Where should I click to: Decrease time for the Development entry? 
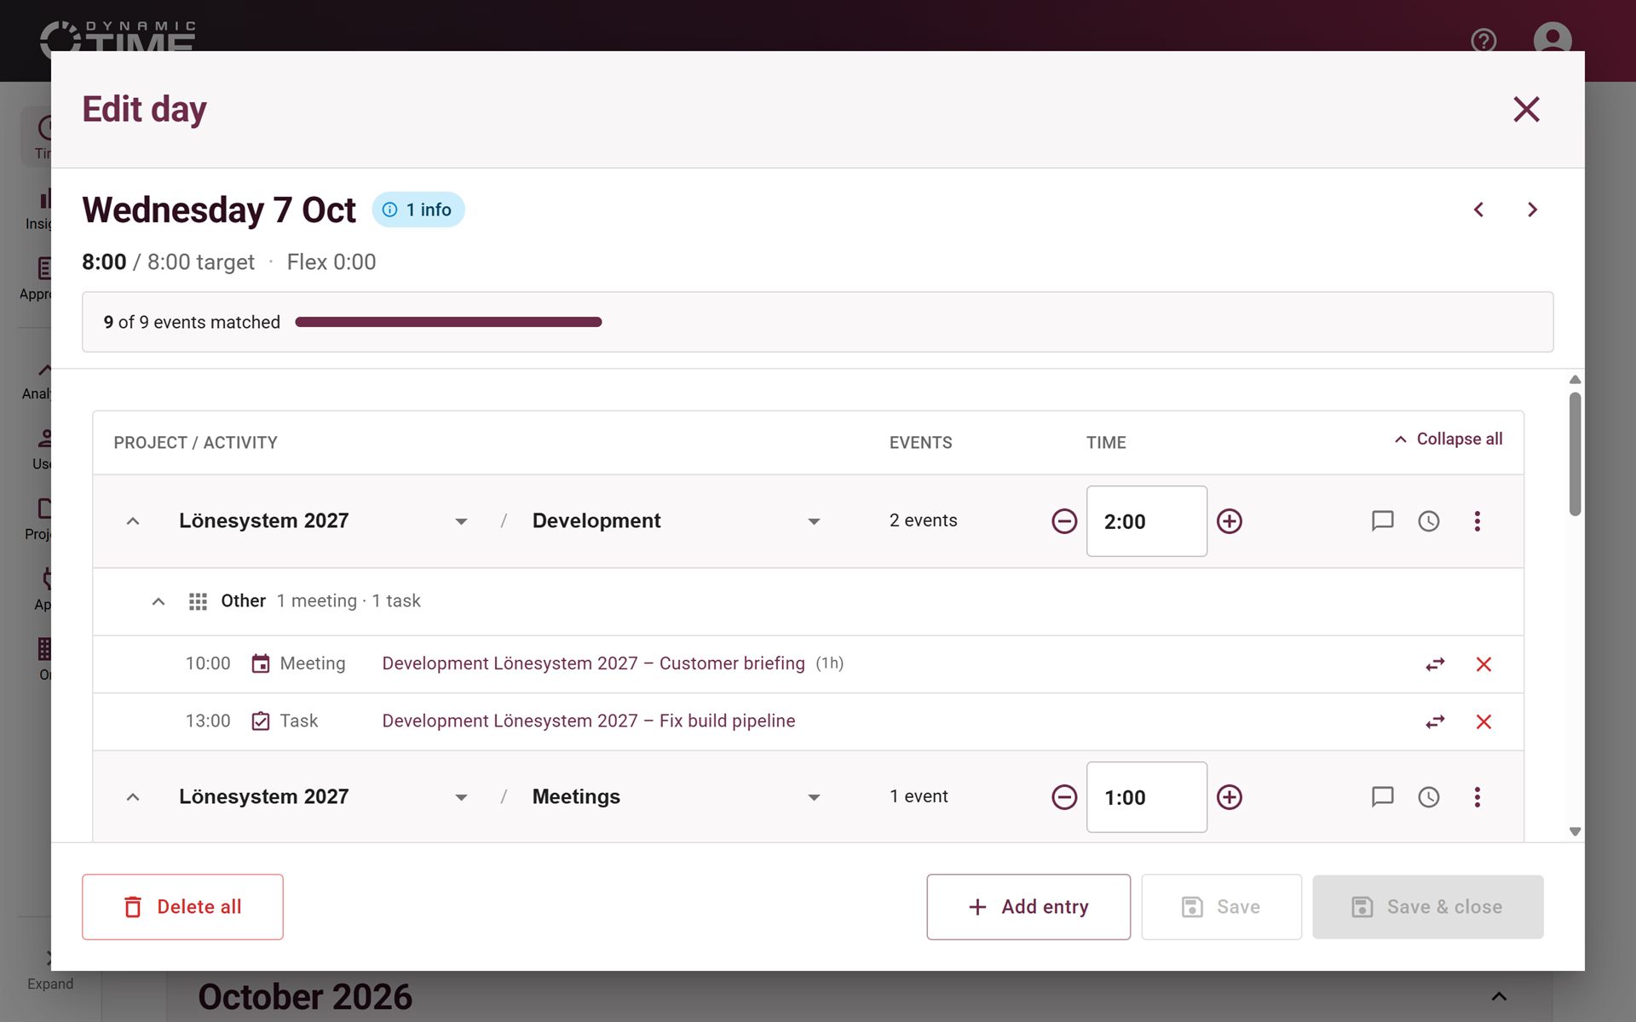point(1064,521)
